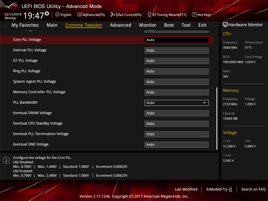Select the GT PLL Voltage label
The height and width of the screenshot is (201, 268).
(x=25, y=61)
